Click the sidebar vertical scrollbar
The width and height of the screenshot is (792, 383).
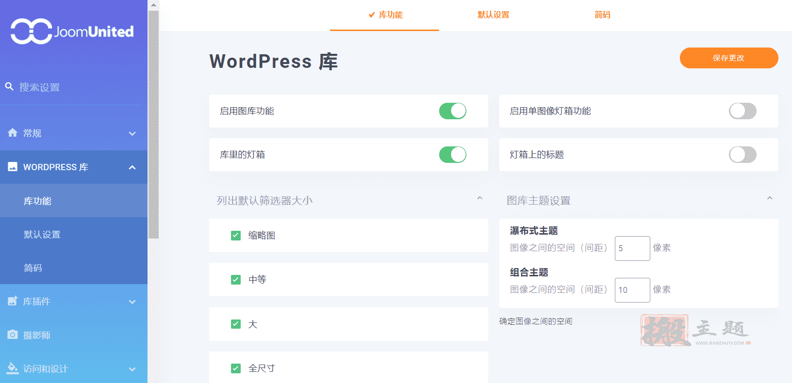[153, 125]
